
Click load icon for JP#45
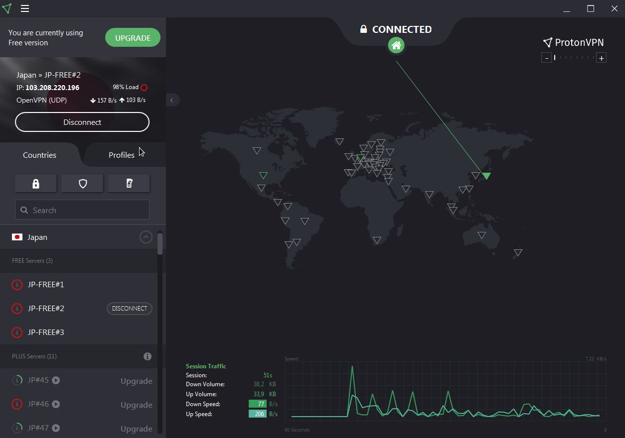coord(17,380)
